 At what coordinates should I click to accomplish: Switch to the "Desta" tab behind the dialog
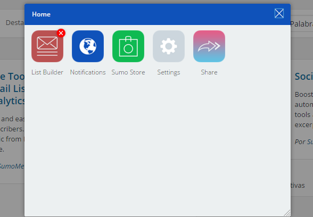point(15,22)
